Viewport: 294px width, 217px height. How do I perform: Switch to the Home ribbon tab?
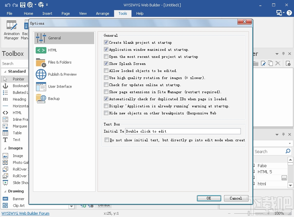pyautogui.click(x=28, y=13)
